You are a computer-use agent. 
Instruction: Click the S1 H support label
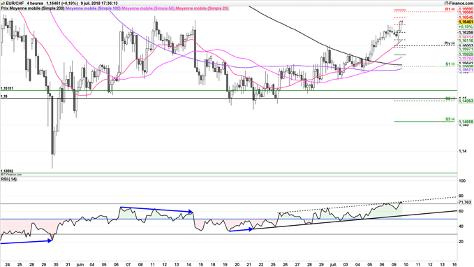[450, 64]
